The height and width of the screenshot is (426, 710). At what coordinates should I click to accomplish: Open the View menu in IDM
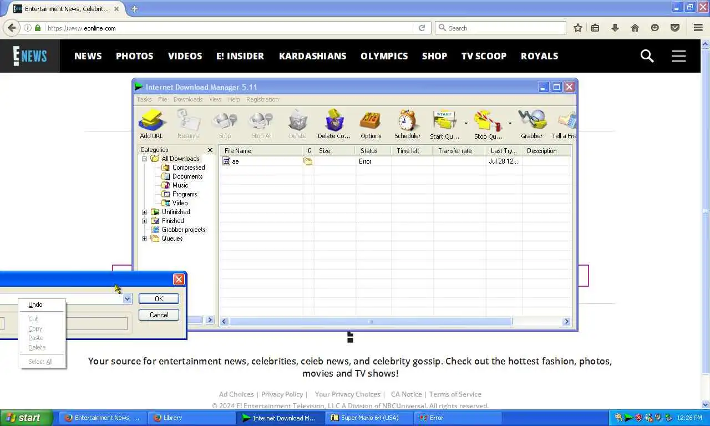click(215, 99)
